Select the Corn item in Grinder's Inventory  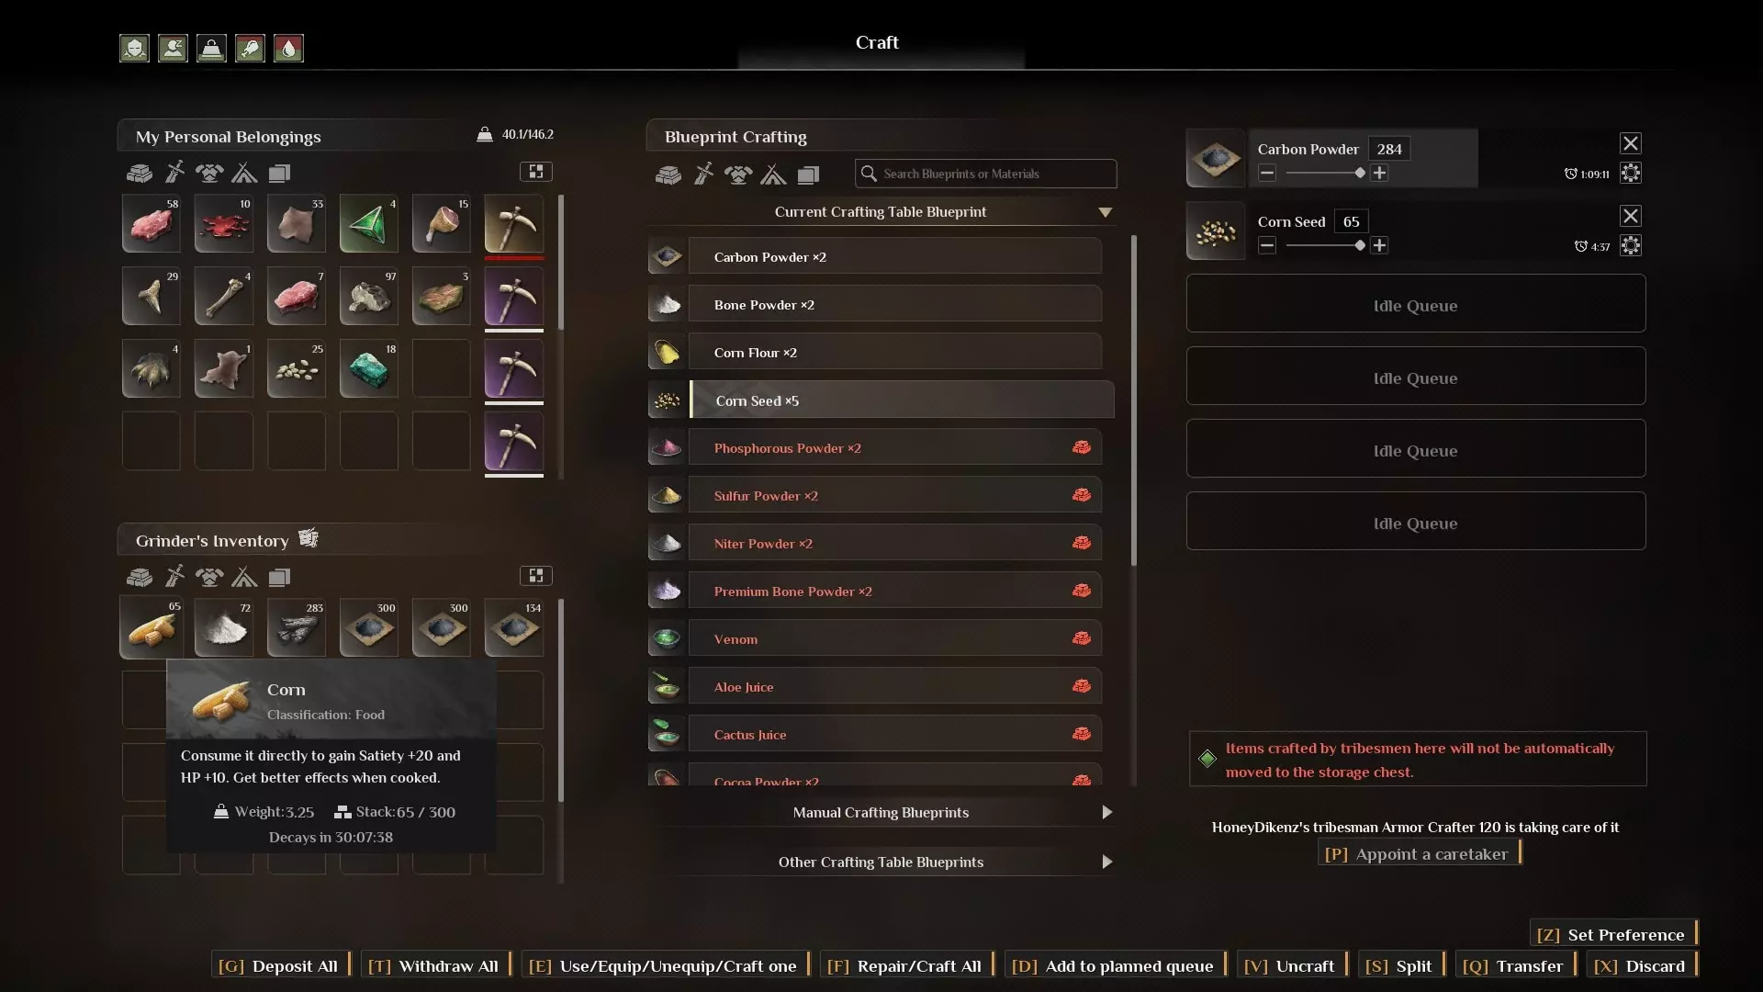pyautogui.click(x=152, y=627)
